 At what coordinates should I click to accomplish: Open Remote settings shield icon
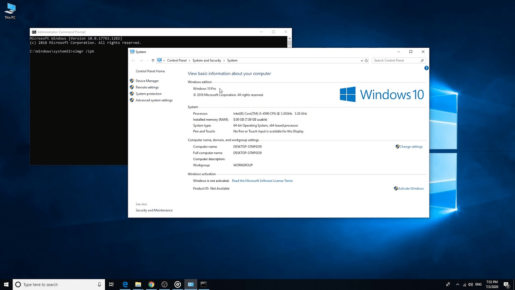click(132, 87)
